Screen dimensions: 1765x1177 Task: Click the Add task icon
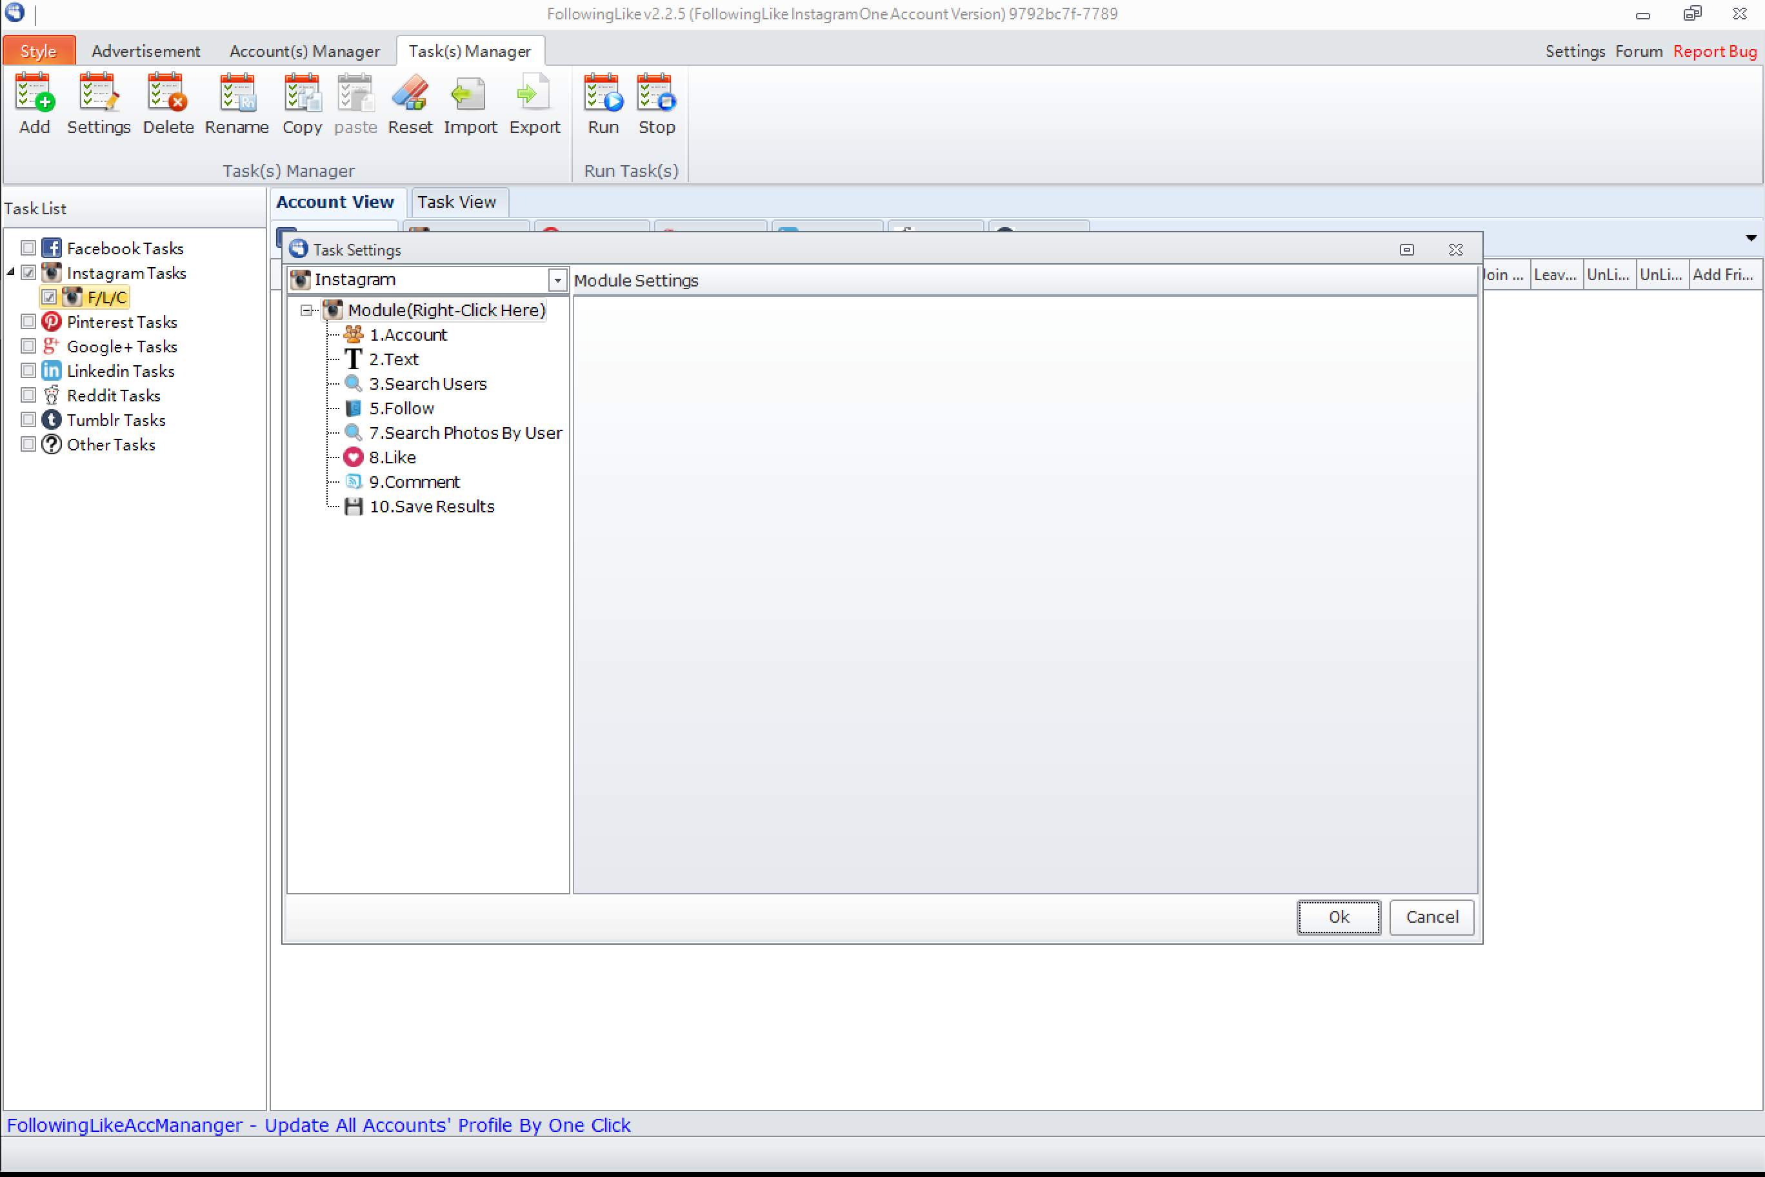pyautogui.click(x=35, y=93)
